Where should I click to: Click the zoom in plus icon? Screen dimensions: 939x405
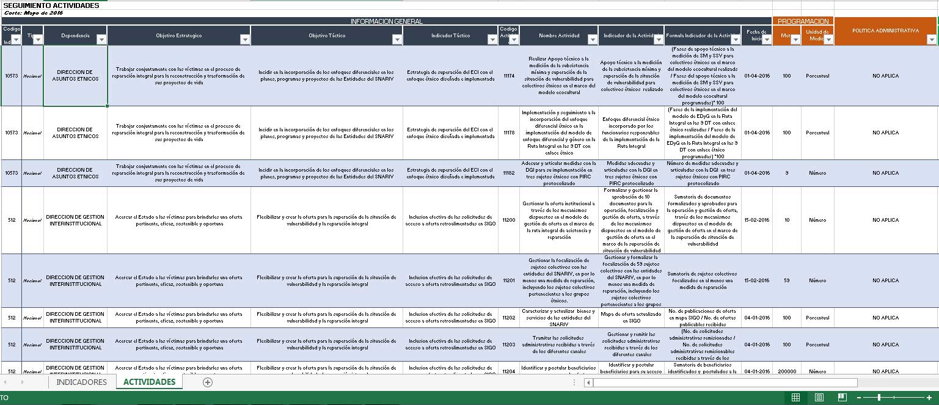(929, 398)
